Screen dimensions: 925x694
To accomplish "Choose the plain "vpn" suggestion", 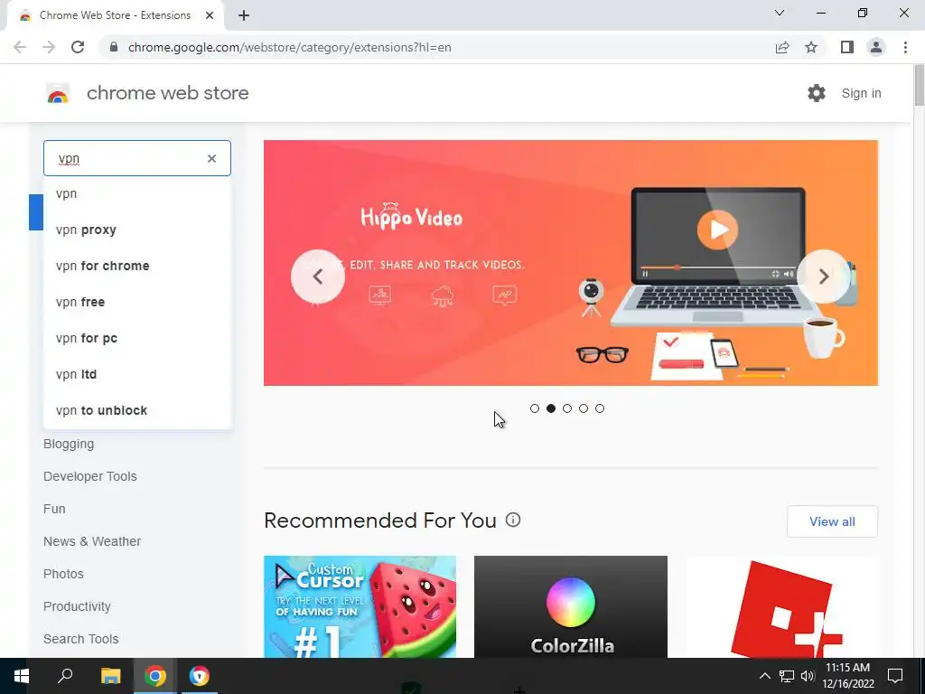I will [137, 193].
